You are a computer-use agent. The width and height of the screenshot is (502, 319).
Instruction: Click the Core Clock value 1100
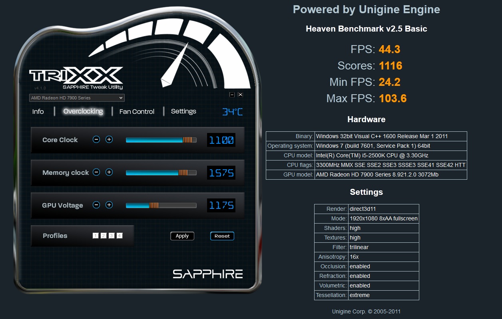(221, 140)
